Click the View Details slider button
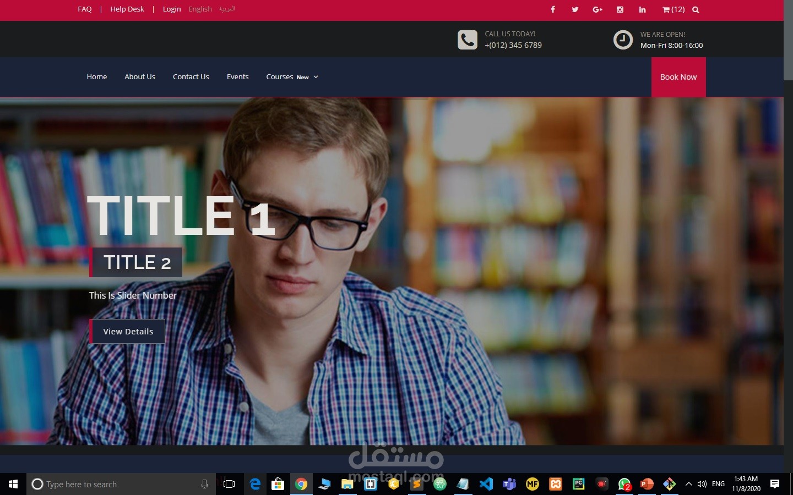The width and height of the screenshot is (793, 495). tap(127, 331)
